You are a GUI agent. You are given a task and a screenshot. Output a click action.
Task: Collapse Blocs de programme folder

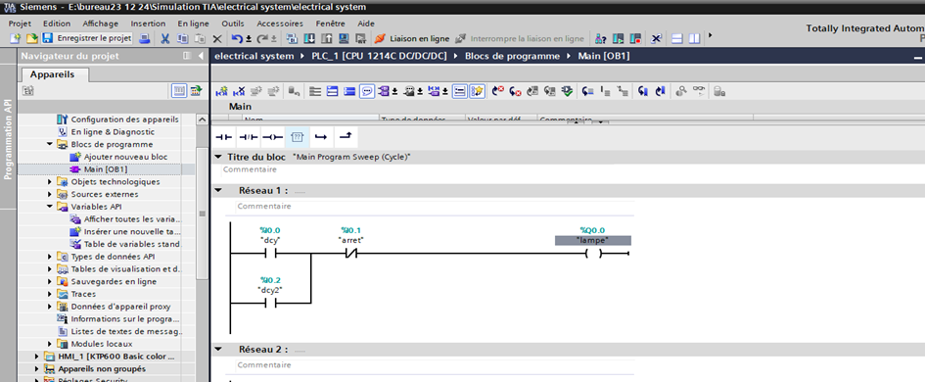[x=50, y=144]
